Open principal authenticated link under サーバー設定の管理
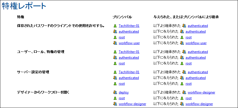 coord(129,78)
